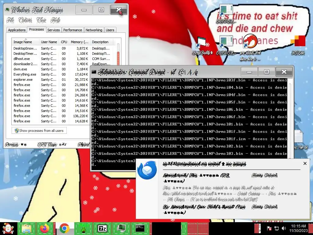The image size is (313, 235).
Task: Click the Command Prompt title bar icon
Action: (x=94, y=72)
